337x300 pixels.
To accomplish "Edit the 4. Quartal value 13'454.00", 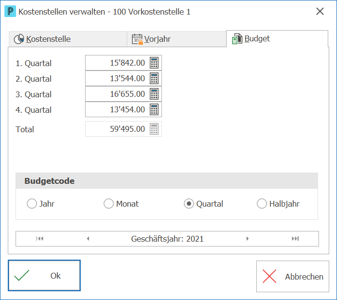I will click(x=124, y=109).
